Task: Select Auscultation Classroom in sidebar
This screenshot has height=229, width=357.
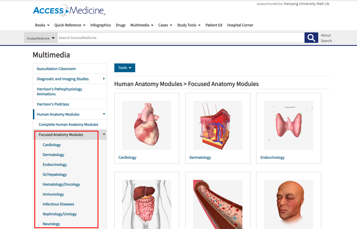Action: 56,69
